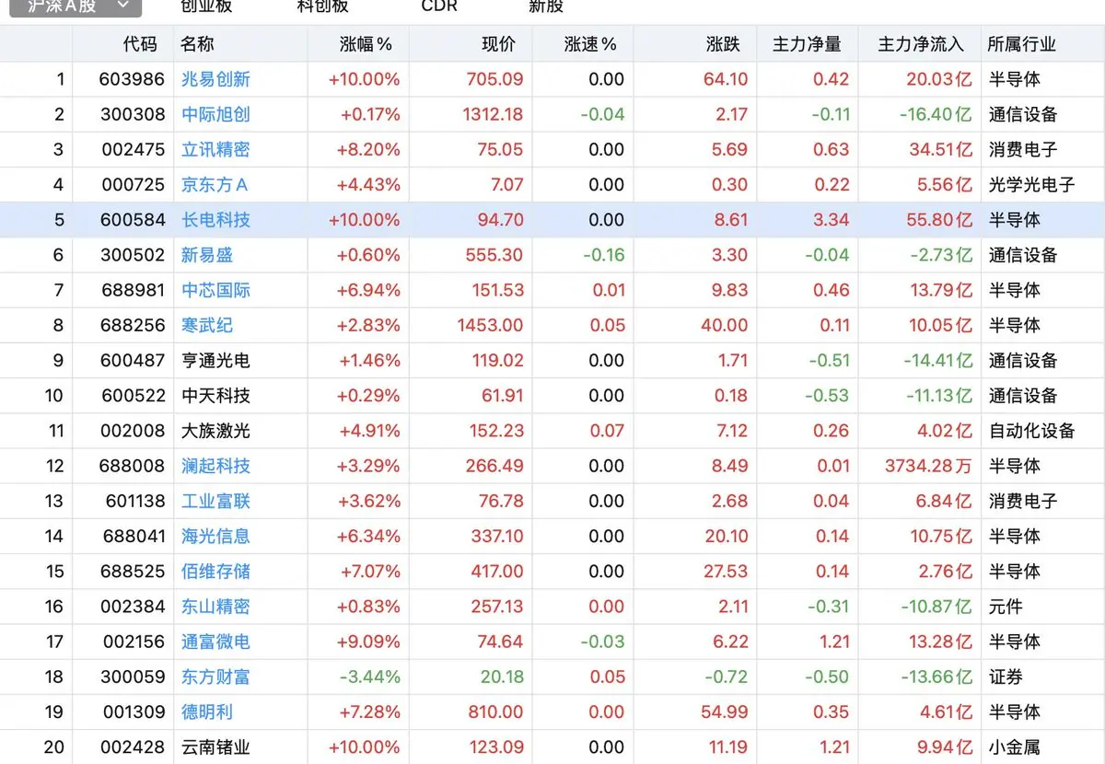Click industry 自动化设备 in 大族激光 row
Screen dimensions: 1105x764
pyautogui.click(x=1031, y=431)
